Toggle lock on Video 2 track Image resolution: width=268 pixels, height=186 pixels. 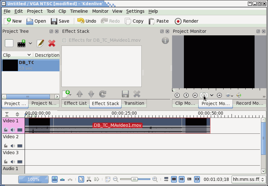click(6, 146)
